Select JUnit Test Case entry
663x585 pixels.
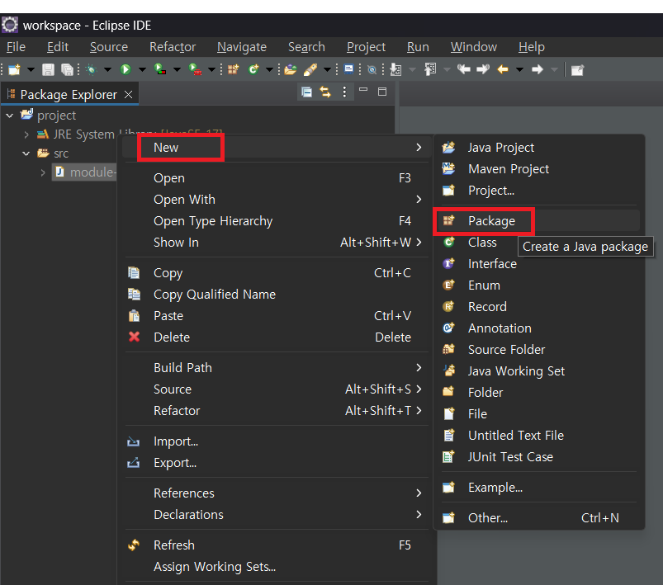pos(538,457)
